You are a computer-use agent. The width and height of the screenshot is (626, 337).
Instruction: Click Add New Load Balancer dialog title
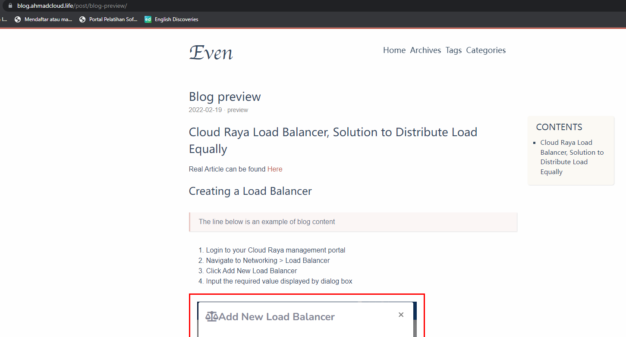click(x=277, y=317)
